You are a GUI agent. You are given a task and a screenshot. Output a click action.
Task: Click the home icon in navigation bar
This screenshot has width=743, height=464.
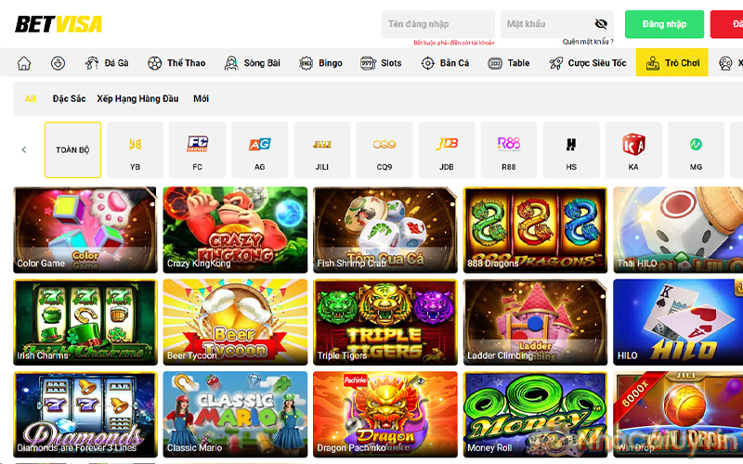coord(24,63)
